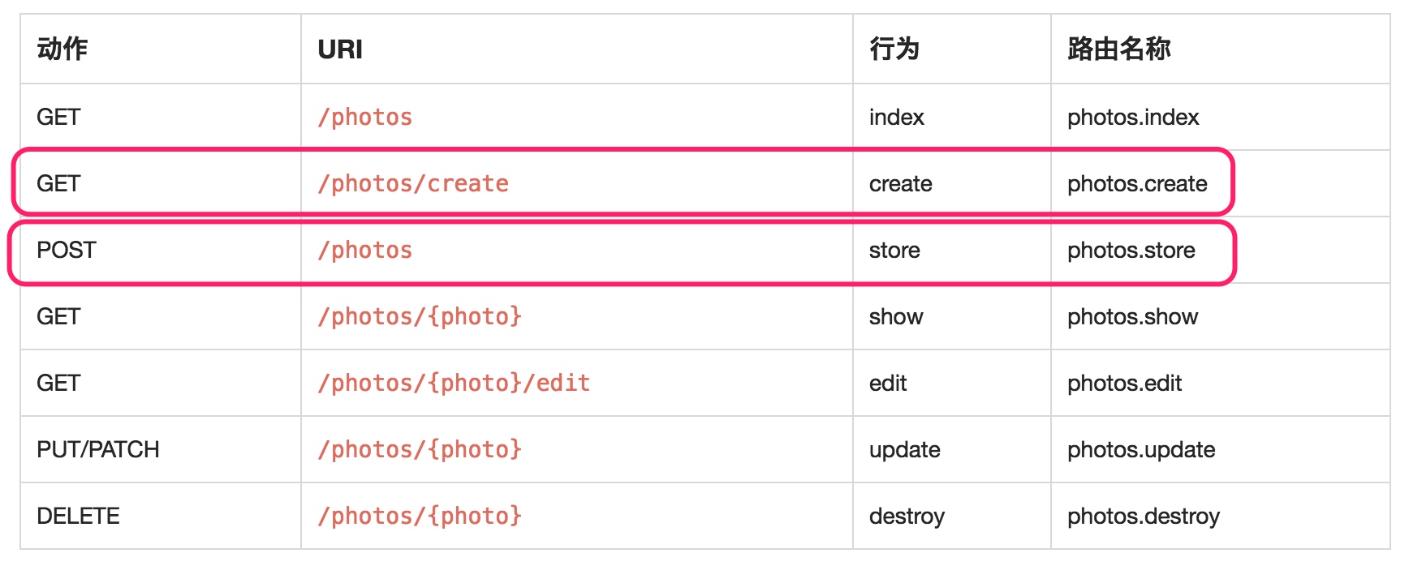Click the DELETE action cell
The width and height of the screenshot is (1409, 566).
pyautogui.click(x=78, y=517)
